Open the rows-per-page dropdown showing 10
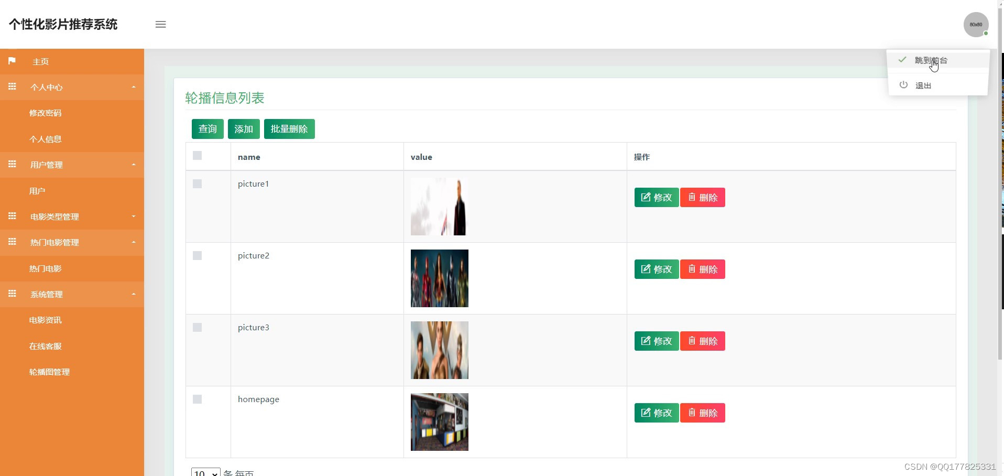Viewport: 1004px width, 476px height. [x=205, y=472]
